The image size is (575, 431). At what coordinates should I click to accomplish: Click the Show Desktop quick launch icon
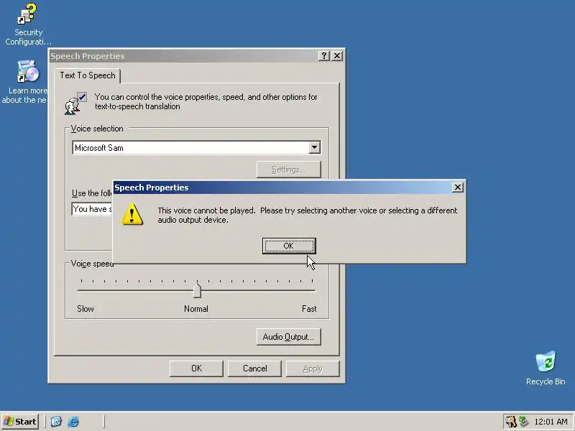[x=56, y=422]
